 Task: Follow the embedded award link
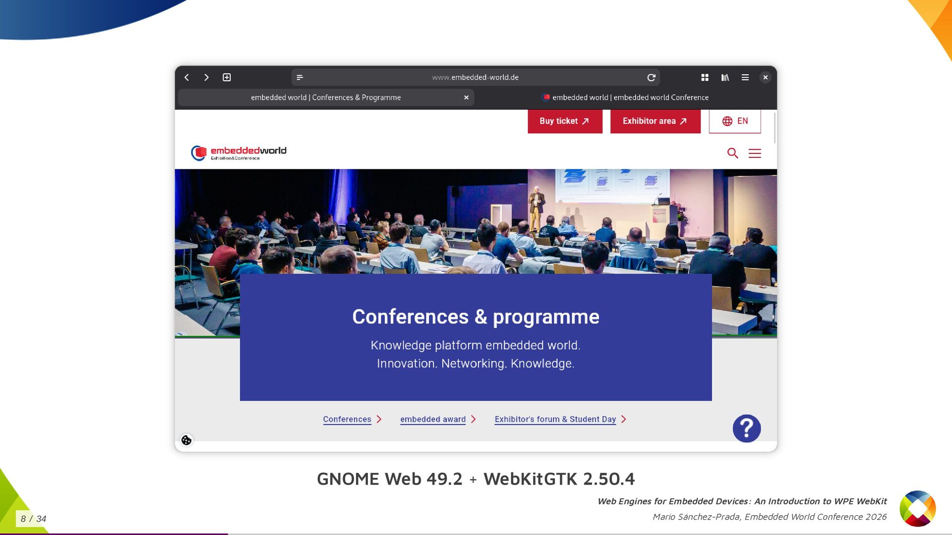pos(433,419)
